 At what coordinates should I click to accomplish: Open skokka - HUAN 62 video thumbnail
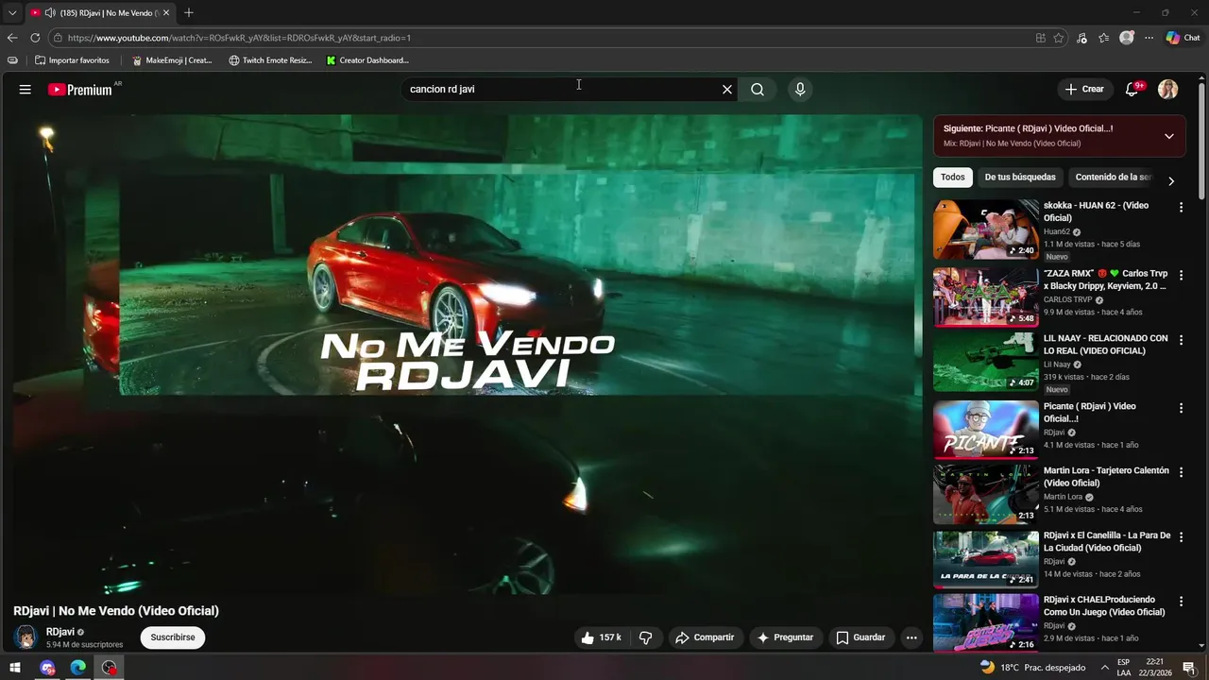pos(986,229)
